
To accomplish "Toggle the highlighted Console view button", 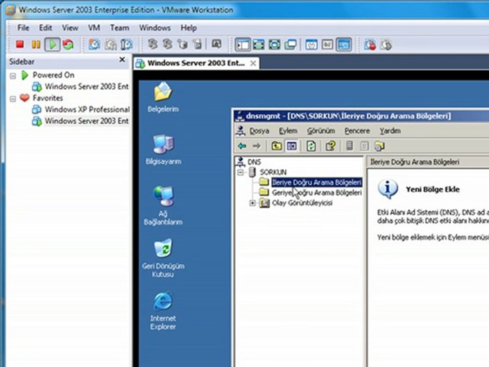I will 344,45.
